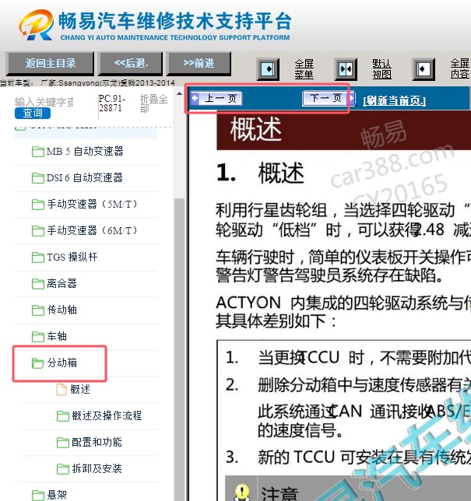Expand the 拆卸及安装 subfolder
Screen dimensions: 471x501
(x=97, y=469)
